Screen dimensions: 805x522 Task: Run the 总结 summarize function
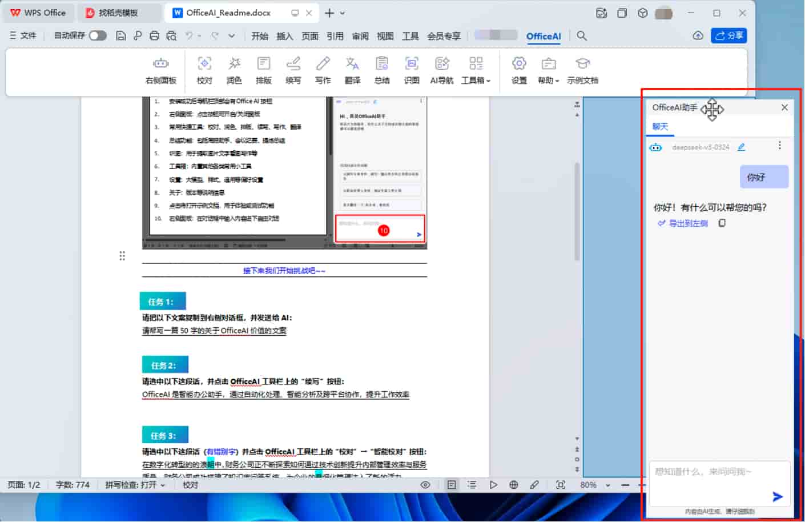point(382,70)
